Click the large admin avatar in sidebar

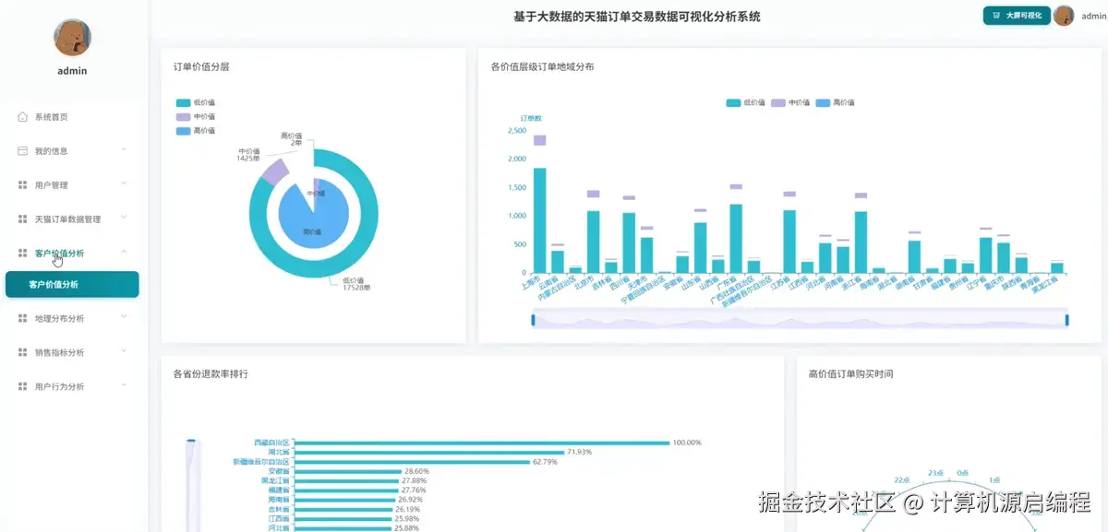click(x=72, y=37)
